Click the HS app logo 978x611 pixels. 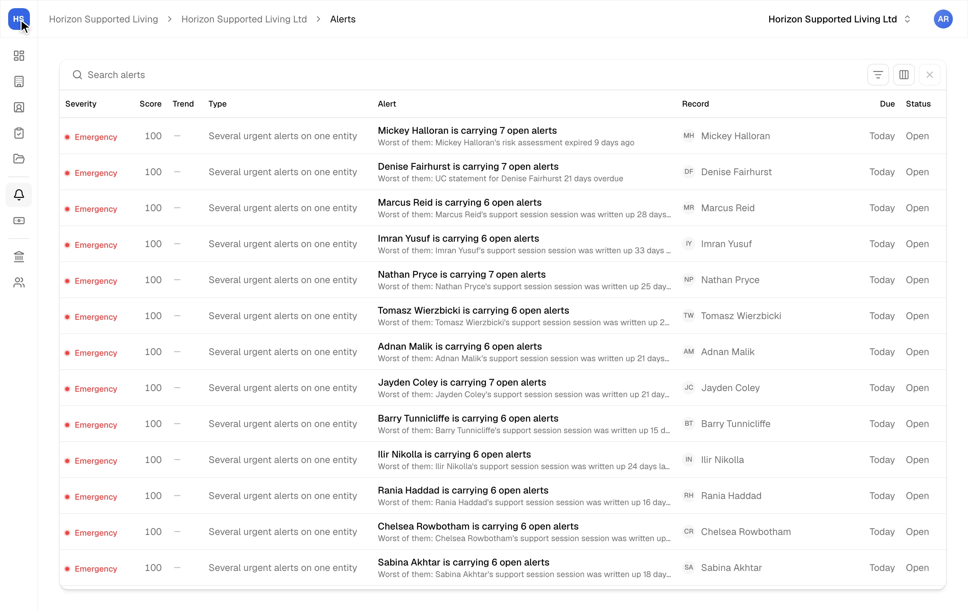point(19,19)
